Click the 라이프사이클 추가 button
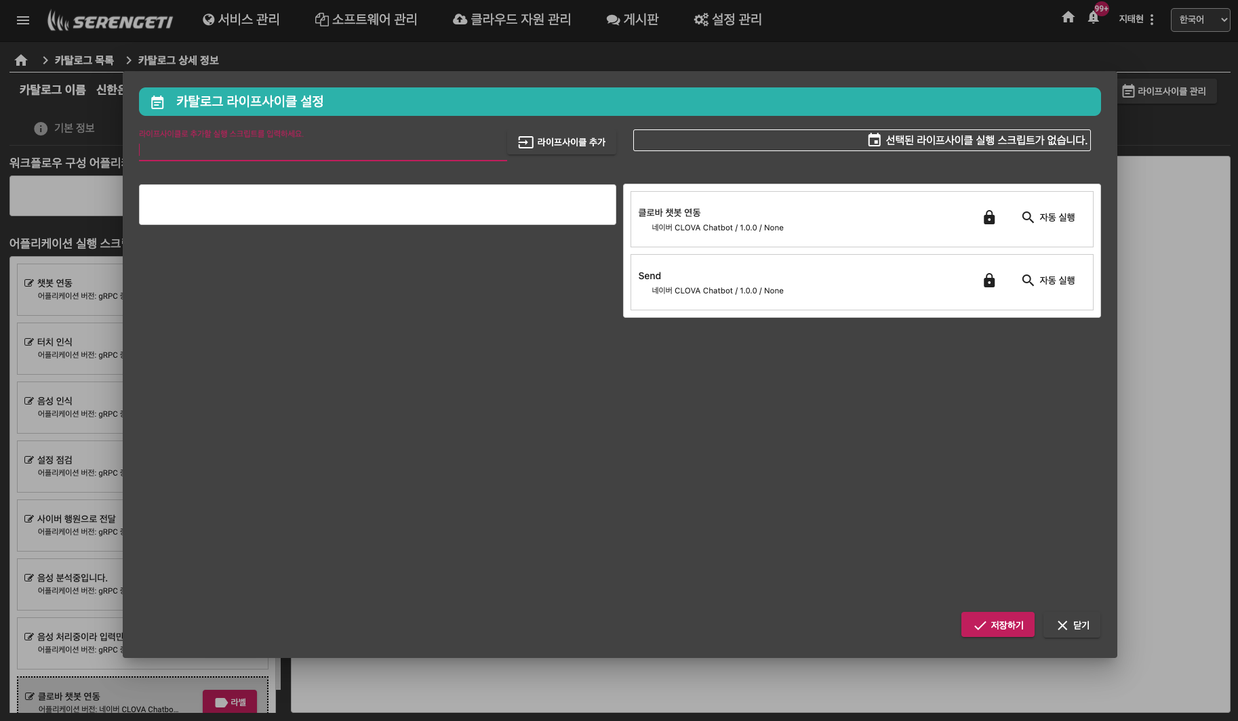Viewport: 1238px width, 721px height. click(x=561, y=142)
